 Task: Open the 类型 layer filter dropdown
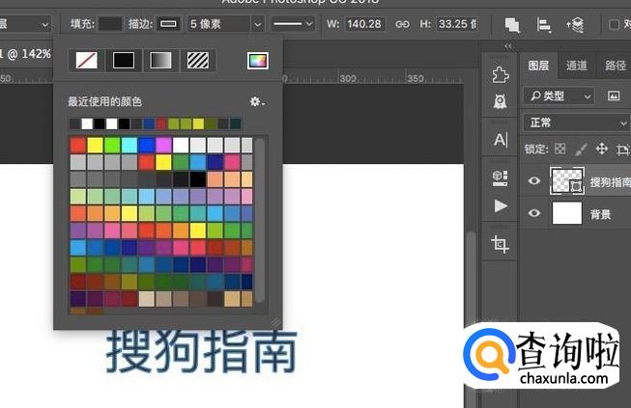coord(559,96)
